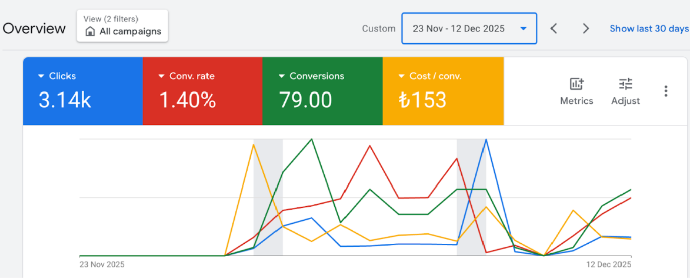Go to next date range arrow
The height and width of the screenshot is (279, 690).
coord(586,29)
